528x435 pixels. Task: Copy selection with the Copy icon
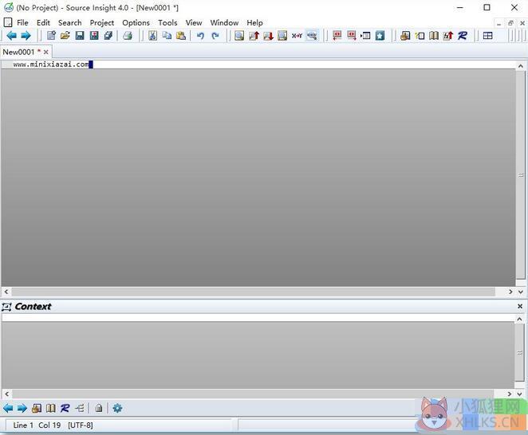[x=167, y=35]
